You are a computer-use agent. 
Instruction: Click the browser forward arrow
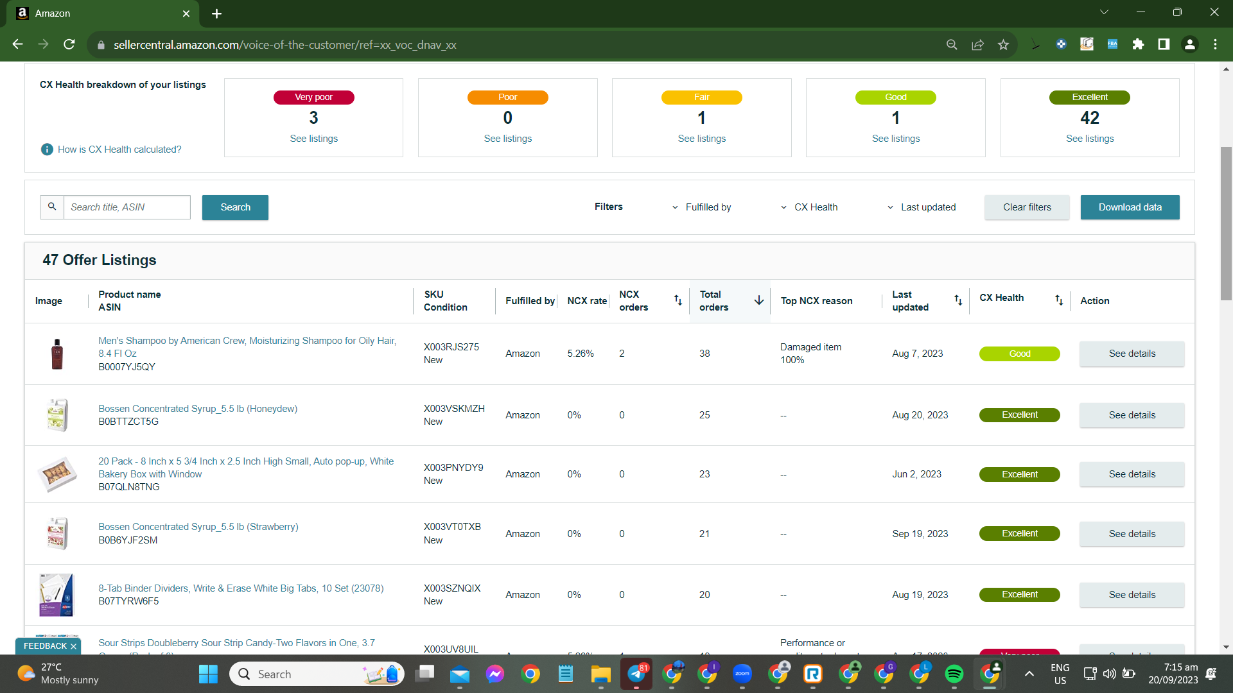click(44, 44)
